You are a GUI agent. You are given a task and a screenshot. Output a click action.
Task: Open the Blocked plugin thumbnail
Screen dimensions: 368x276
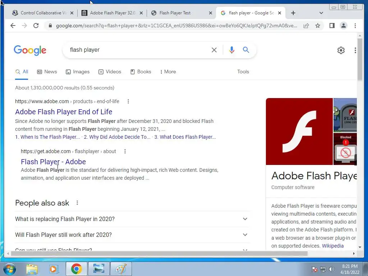click(x=345, y=149)
